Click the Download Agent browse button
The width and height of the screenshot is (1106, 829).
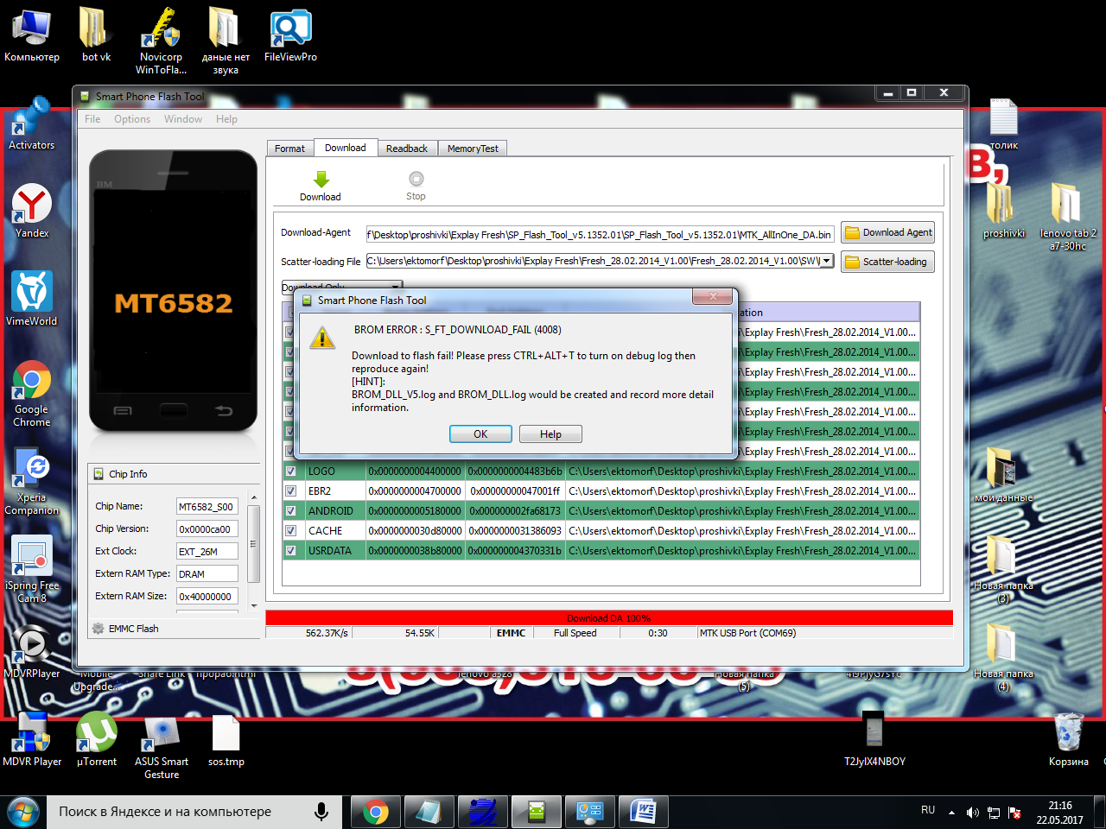click(x=887, y=232)
